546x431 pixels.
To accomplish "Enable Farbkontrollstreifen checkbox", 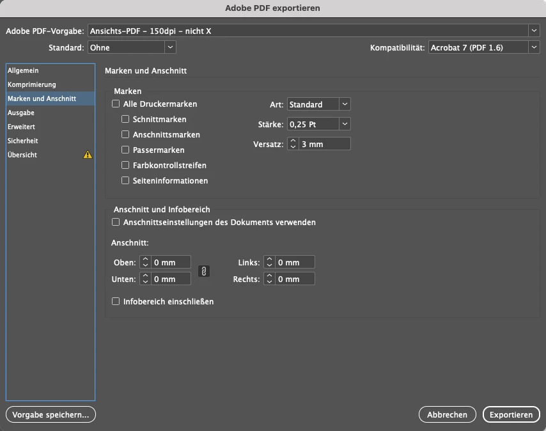I will click(125, 165).
